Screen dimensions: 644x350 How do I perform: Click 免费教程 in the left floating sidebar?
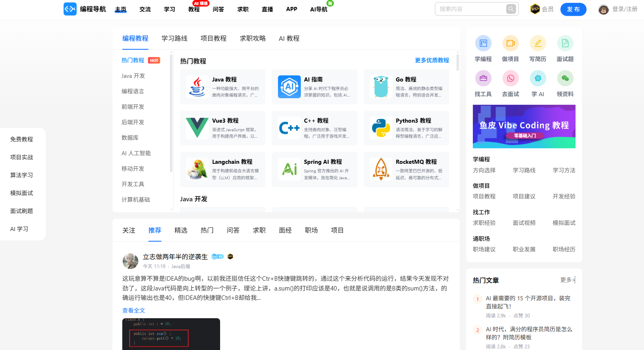pos(22,139)
